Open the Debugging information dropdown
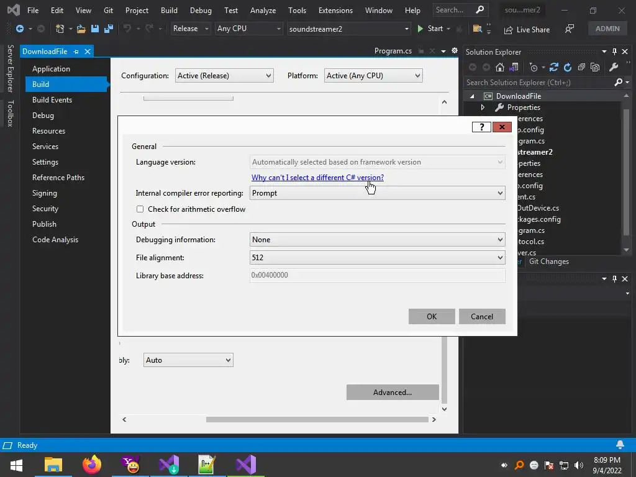636x477 pixels. pos(377,240)
